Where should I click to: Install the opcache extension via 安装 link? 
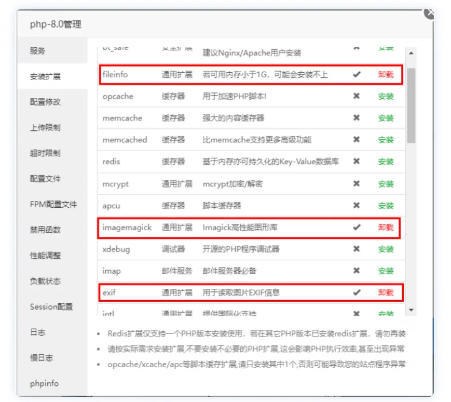click(387, 96)
